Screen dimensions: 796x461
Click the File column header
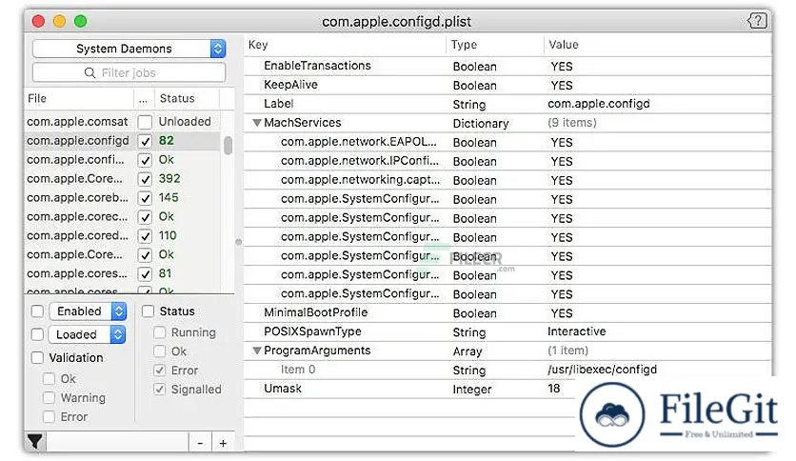pyautogui.click(x=79, y=98)
